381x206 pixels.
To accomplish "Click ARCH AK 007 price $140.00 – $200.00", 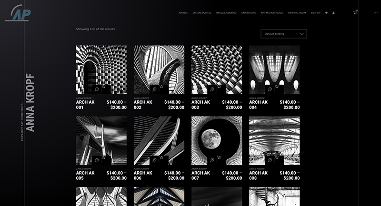I will tap(232, 176).
